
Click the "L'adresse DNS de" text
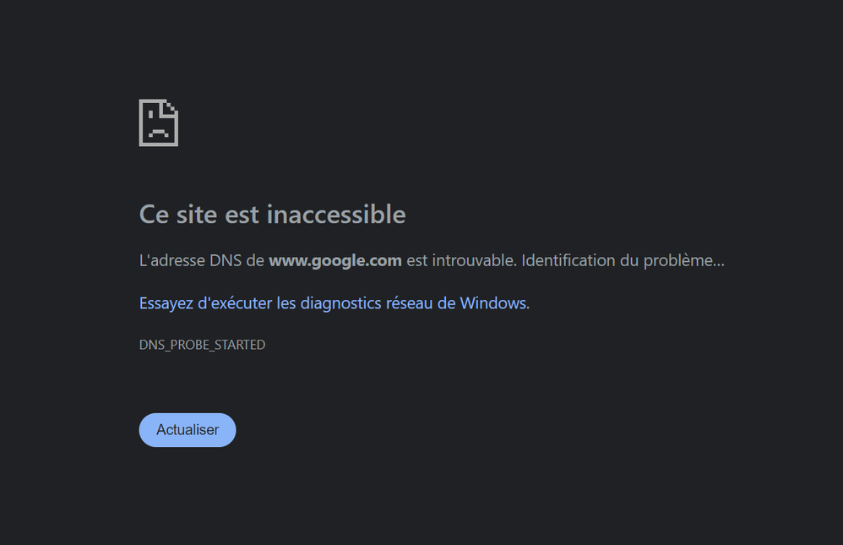202,260
